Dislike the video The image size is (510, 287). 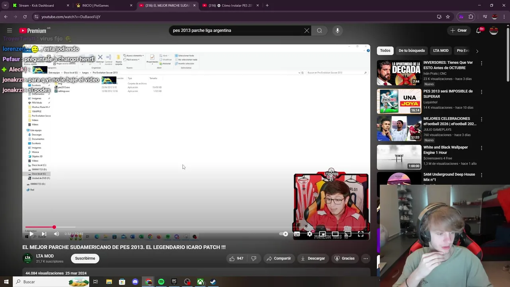tap(254, 258)
